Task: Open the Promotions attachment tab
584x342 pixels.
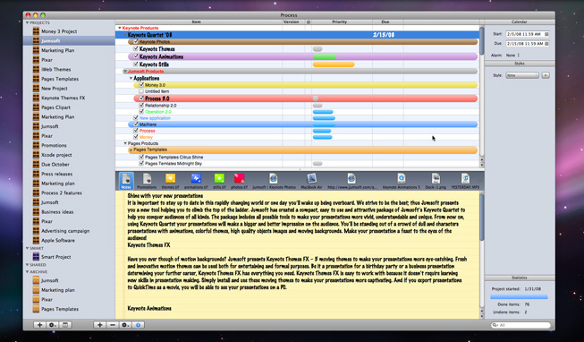Action: point(147,181)
